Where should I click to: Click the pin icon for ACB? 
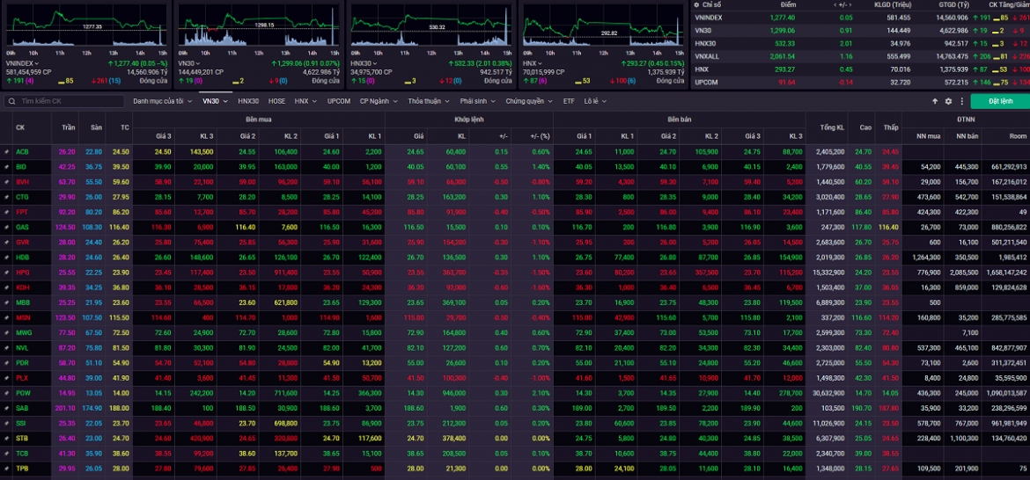[x=6, y=151]
